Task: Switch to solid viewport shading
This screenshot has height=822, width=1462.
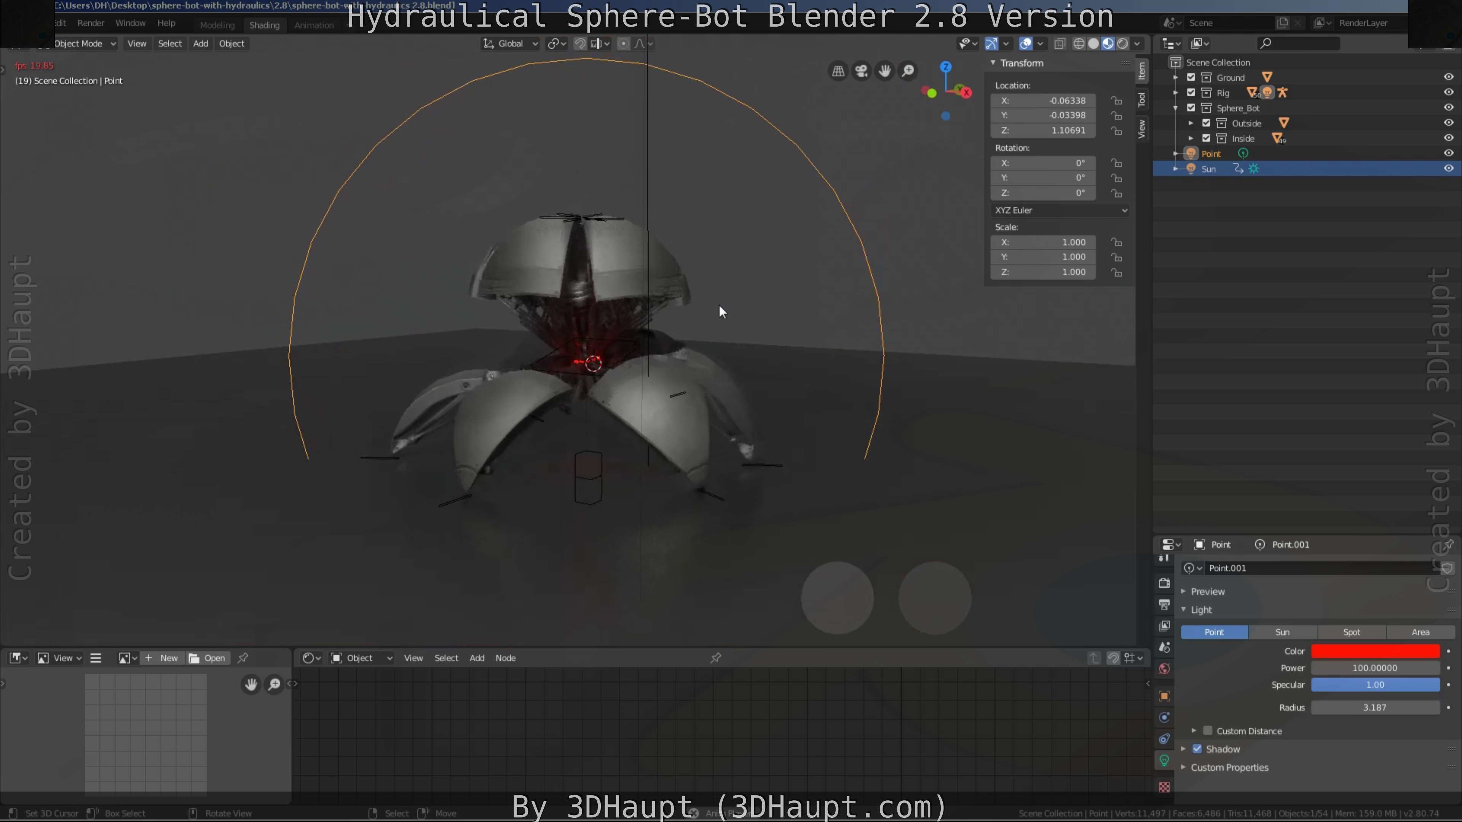Action: point(1093,44)
